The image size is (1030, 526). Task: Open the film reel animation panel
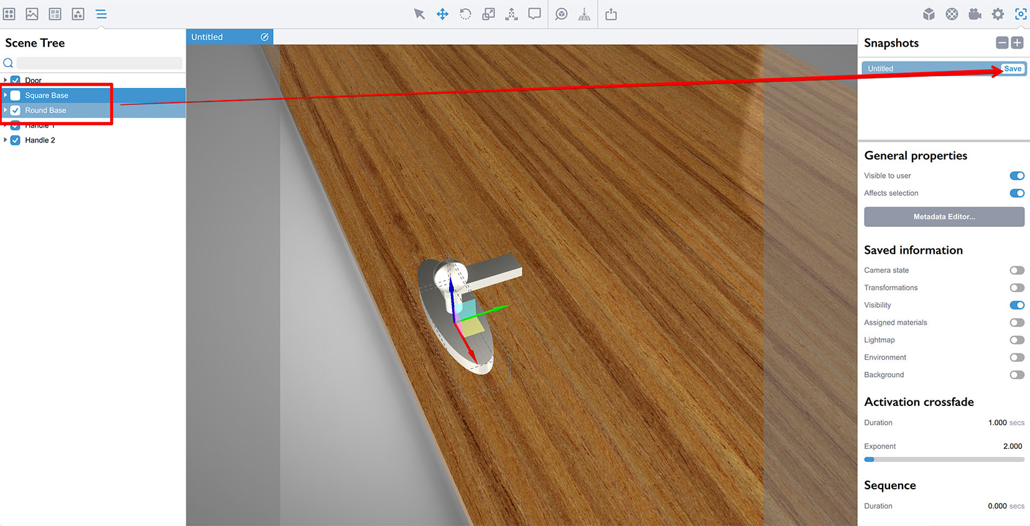952,14
